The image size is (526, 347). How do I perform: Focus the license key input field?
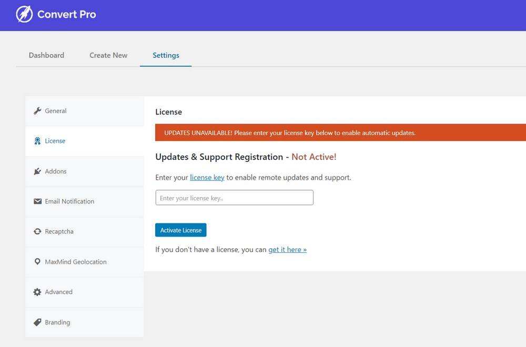(234, 198)
